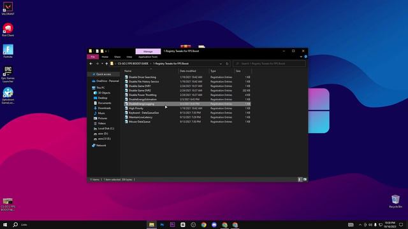
Task: Click the Windows Start button
Action: (5, 225)
